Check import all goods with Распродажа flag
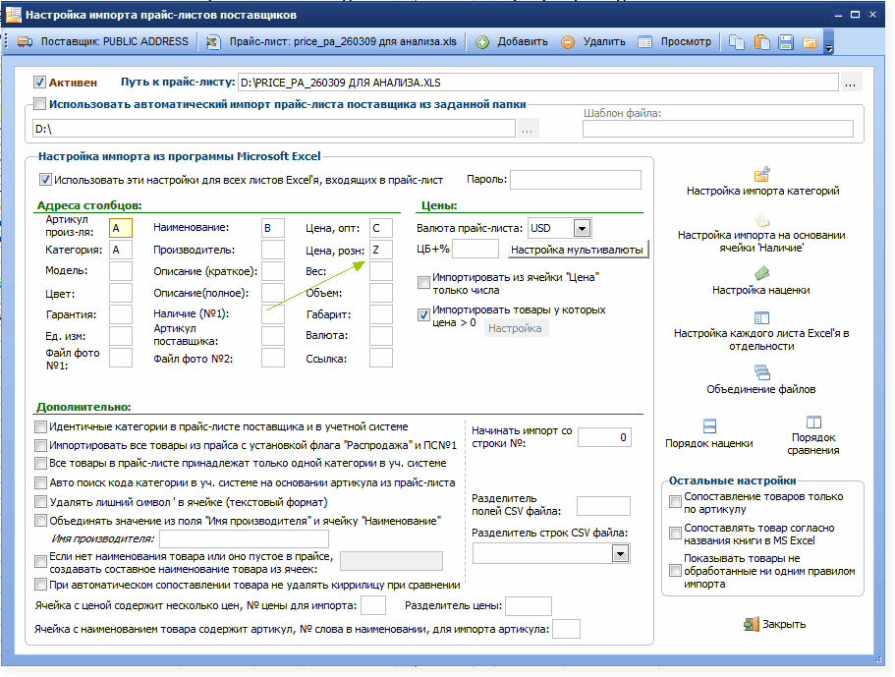The height and width of the screenshot is (677, 895). coord(40,445)
